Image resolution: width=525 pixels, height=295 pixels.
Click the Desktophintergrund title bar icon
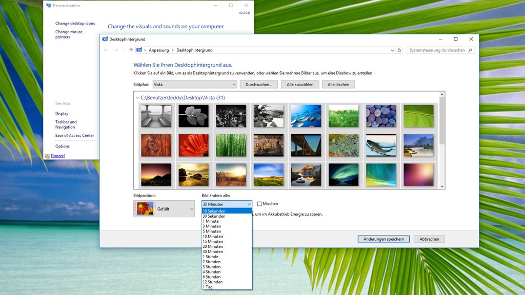tap(104, 39)
